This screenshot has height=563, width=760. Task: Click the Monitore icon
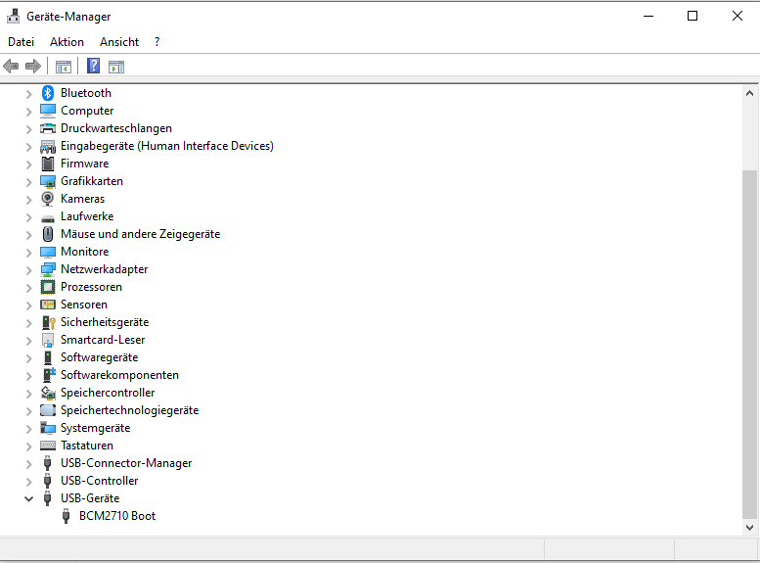48,252
